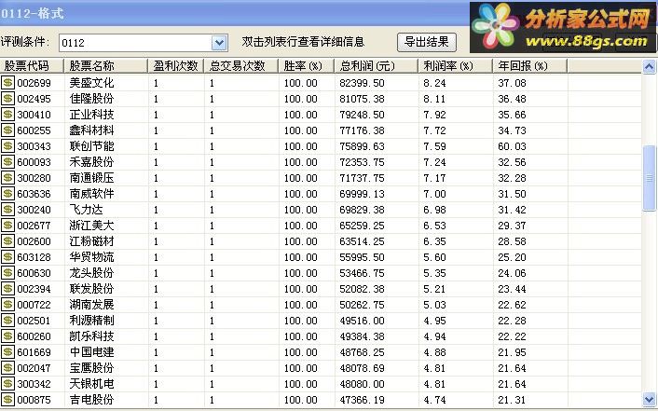658x411 pixels.
Task: Click the scrollbar down arrow
Action: tap(650, 399)
